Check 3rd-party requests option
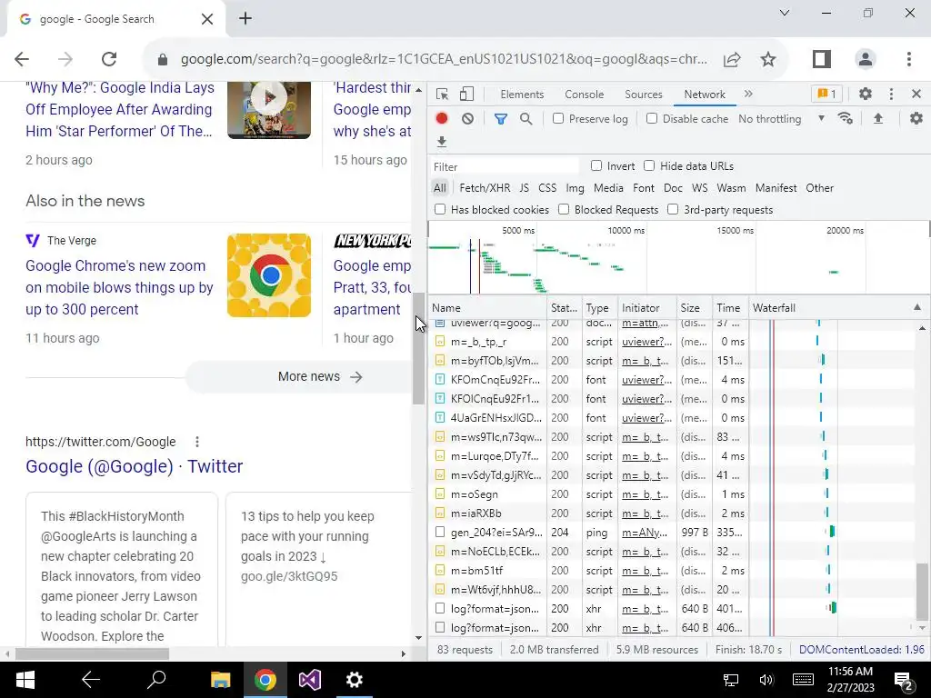 (673, 209)
